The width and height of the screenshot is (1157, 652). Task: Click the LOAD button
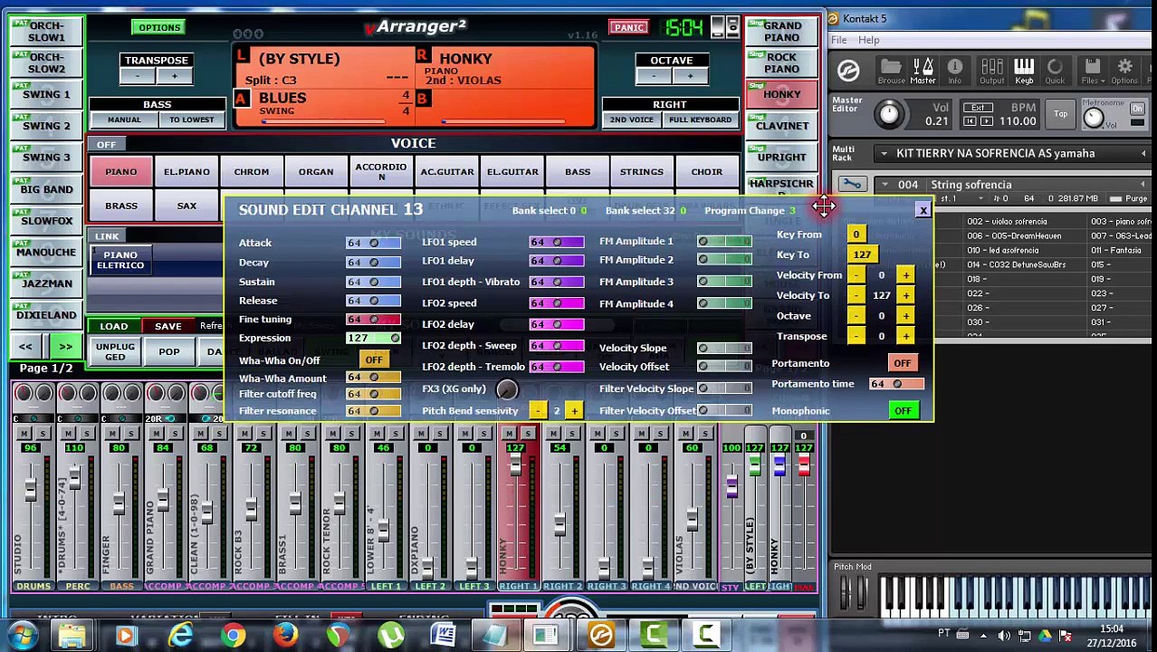tap(113, 326)
